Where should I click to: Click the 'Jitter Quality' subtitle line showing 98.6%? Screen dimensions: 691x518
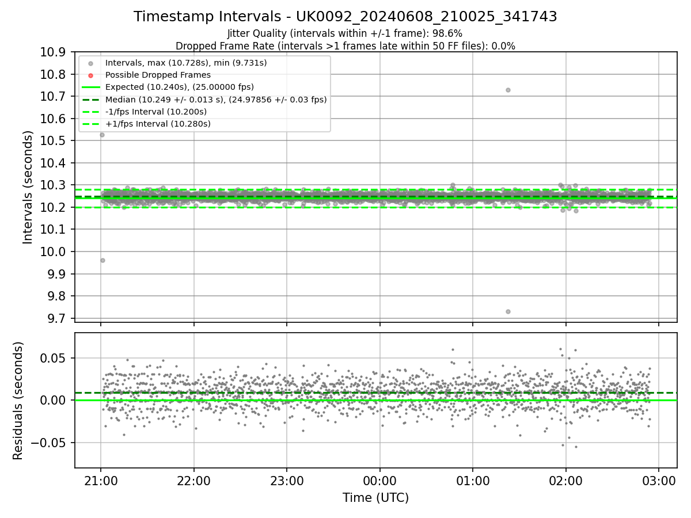[345, 33]
